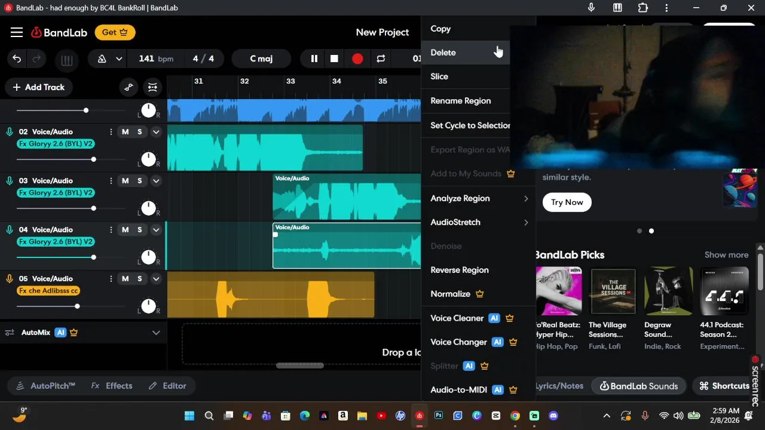Undo the last action
Image resolution: width=765 pixels, height=430 pixels.
(17, 59)
